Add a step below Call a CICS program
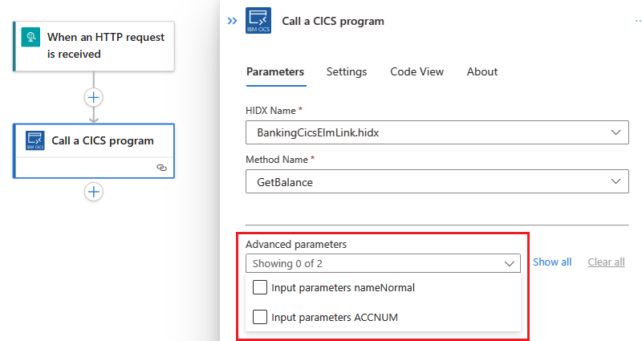The width and height of the screenshot is (642, 341). point(94,192)
